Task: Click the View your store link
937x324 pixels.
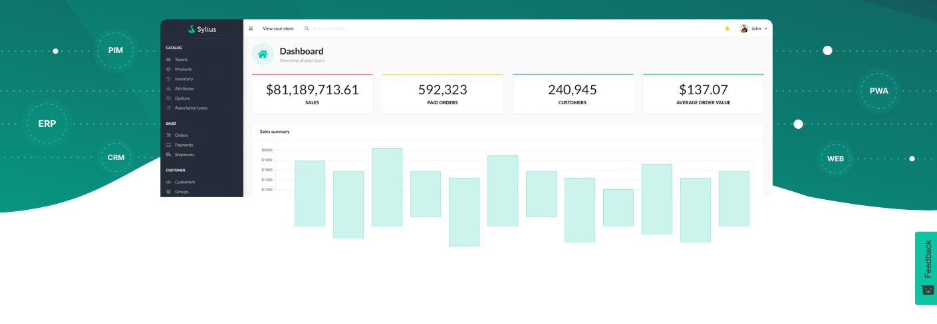Action: (x=278, y=29)
